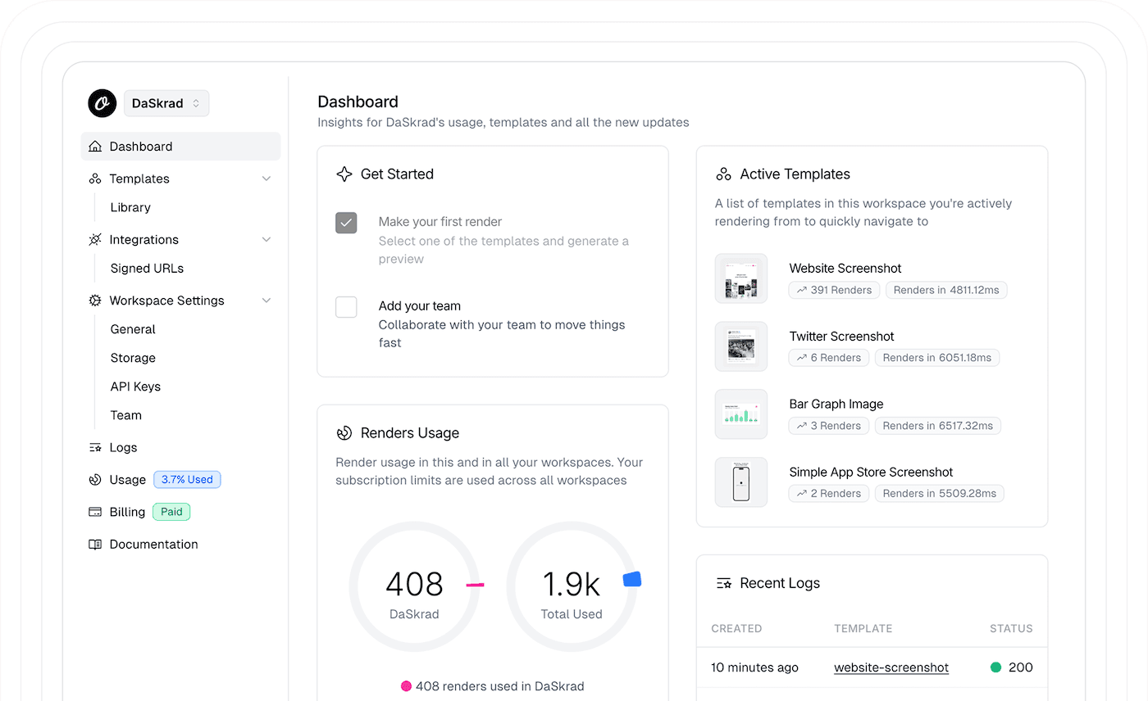Open Storage settings

point(133,358)
